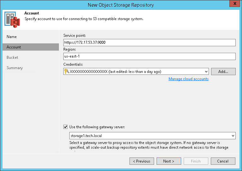The height and width of the screenshot is (171, 242).
Task: Cancel the repository wizard
Action: (x=223, y=161)
